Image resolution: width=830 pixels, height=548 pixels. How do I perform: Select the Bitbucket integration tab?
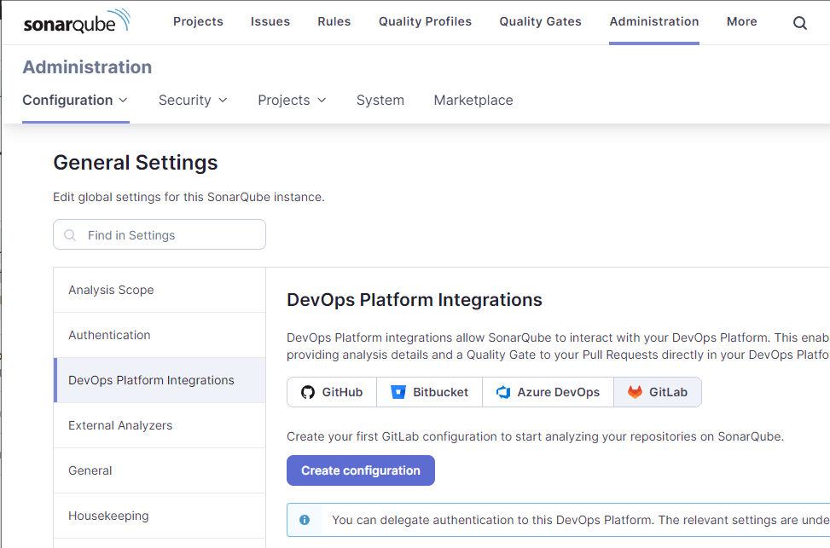tap(430, 392)
